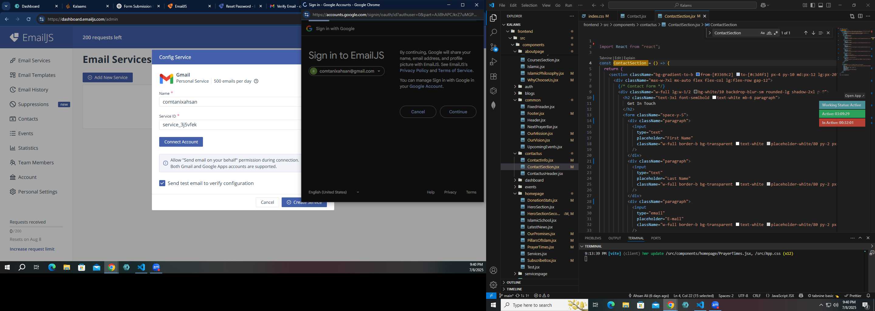Screen dimensions: 875x311
Task: Open the Accounts icon in VS Code activity bar
Action: pos(493,270)
